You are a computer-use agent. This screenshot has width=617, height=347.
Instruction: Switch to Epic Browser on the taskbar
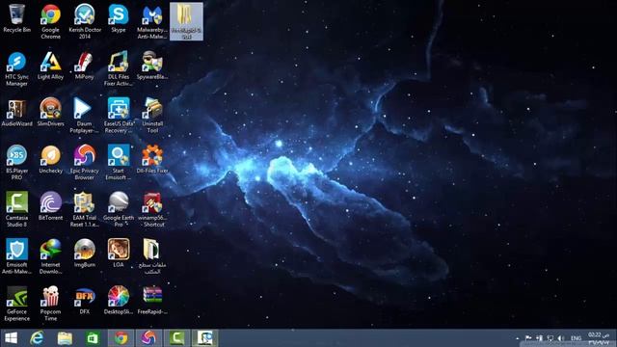coord(148,338)
